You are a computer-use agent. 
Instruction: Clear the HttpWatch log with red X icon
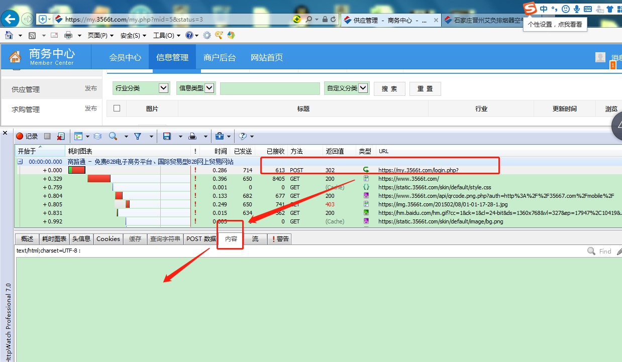61,136
